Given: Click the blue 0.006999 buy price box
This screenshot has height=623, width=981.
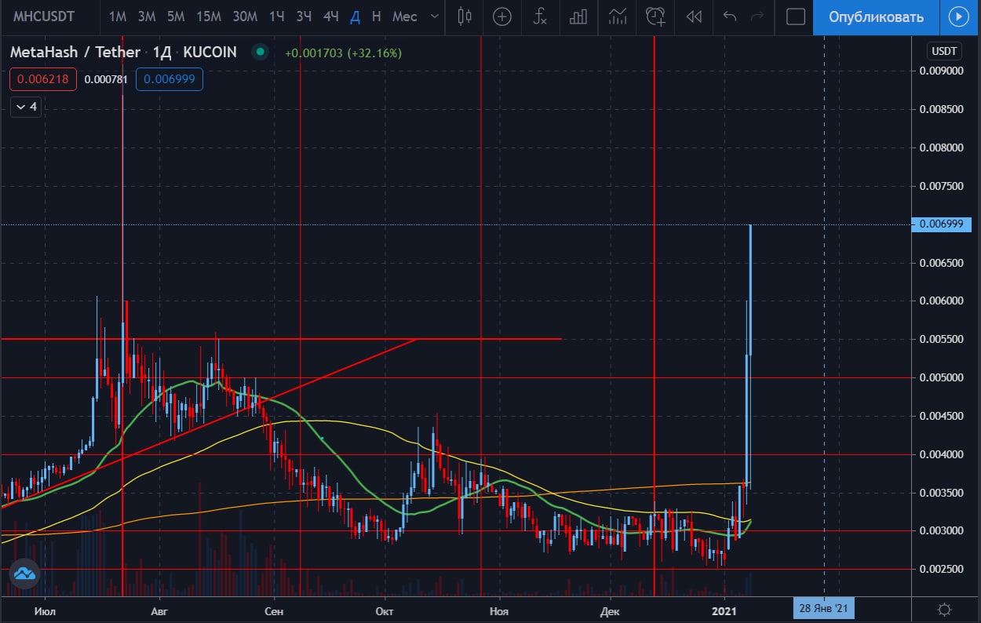Looking at the screenshot, I should [169, 79].
